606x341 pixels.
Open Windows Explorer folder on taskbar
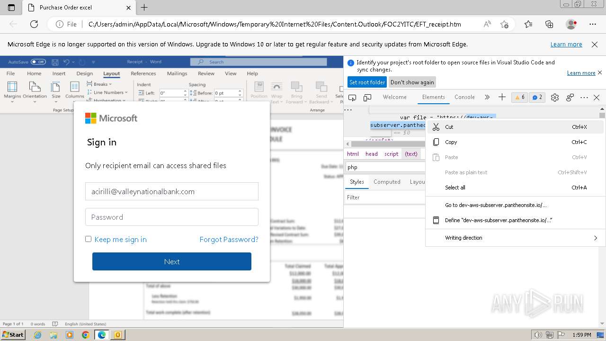pyautogui.click(x=53, y=335)
